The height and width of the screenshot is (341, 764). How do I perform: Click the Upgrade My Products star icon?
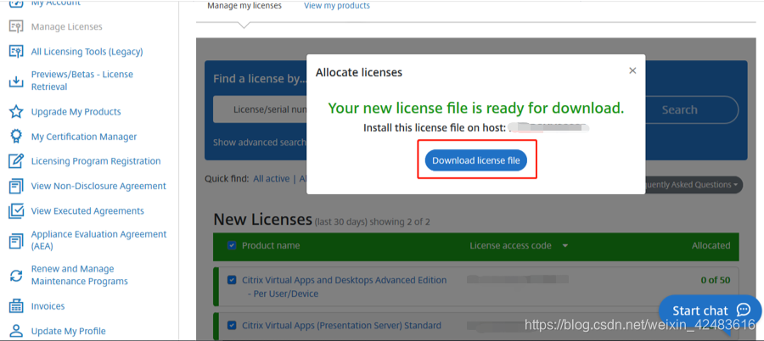pos(15,112)
